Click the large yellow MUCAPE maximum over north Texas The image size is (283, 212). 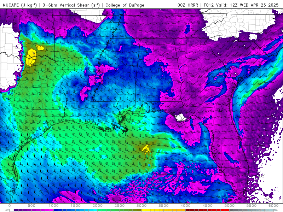click(x=31, y=57)
